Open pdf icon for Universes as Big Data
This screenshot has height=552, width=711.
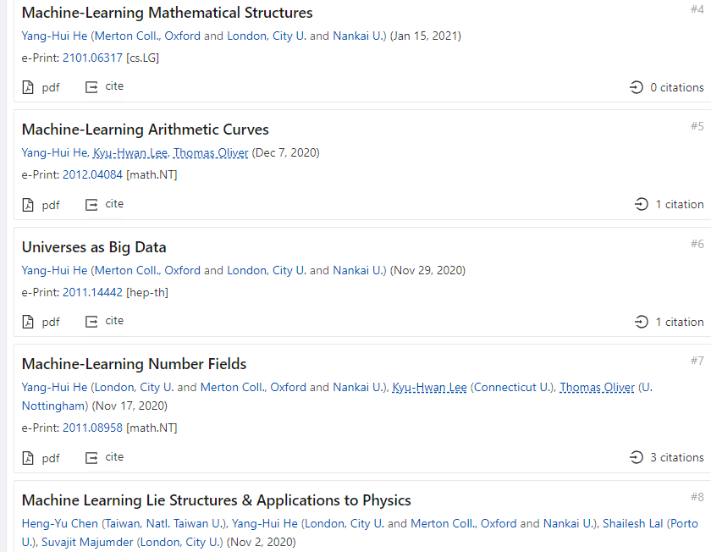28,322
